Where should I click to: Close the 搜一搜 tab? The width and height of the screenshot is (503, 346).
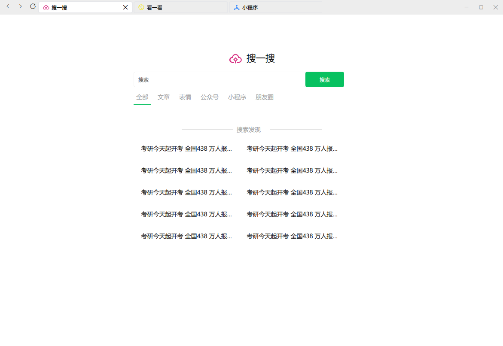[125, 7]
